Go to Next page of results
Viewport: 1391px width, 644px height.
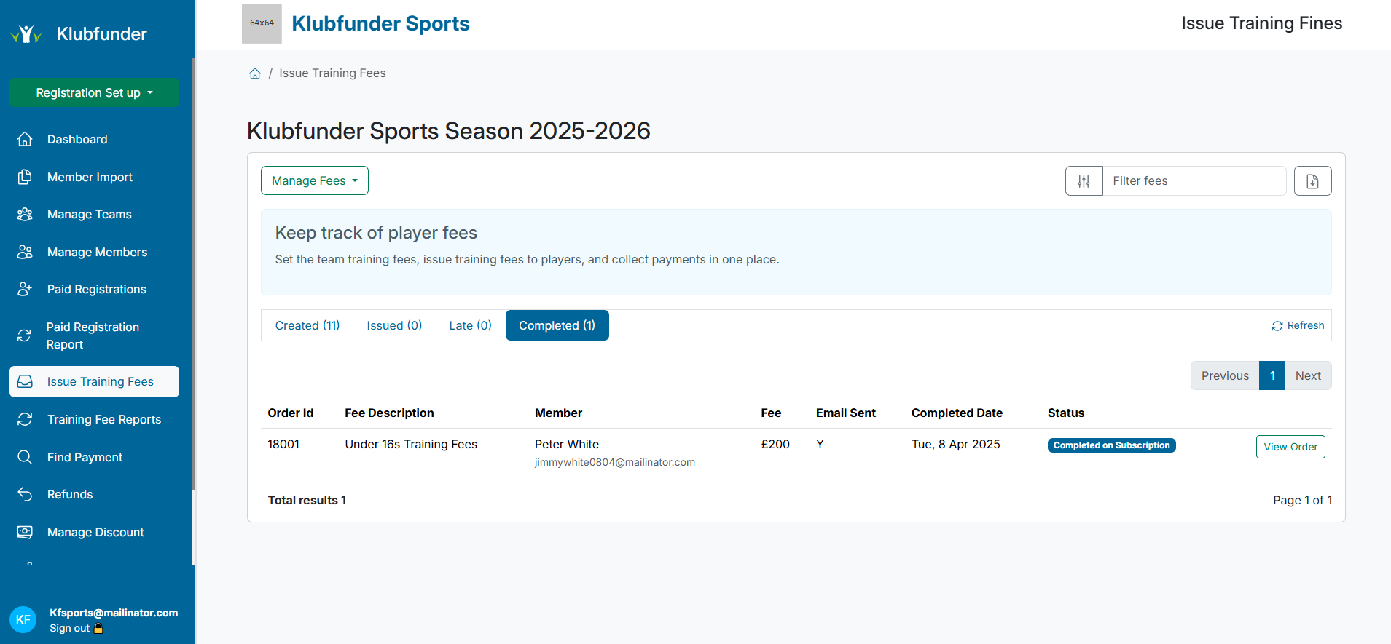(1307, 375)
